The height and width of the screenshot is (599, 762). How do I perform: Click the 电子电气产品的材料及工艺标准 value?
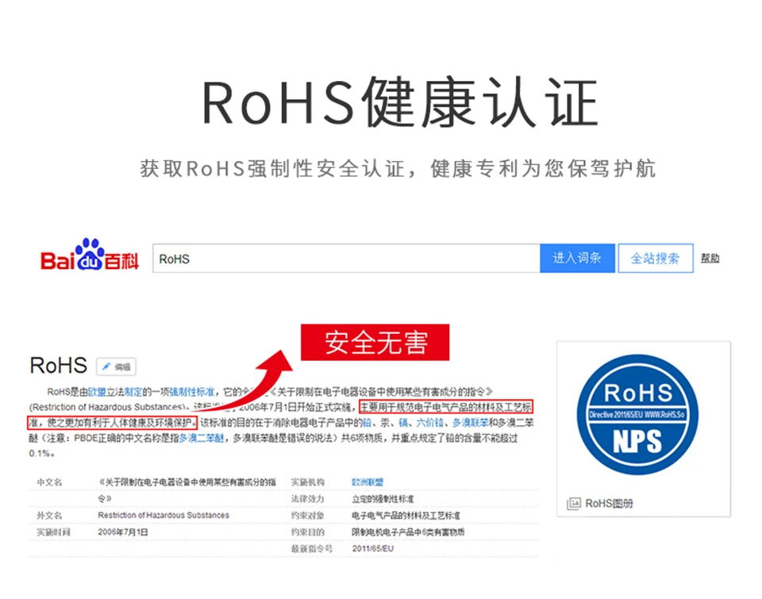[406, 516]
